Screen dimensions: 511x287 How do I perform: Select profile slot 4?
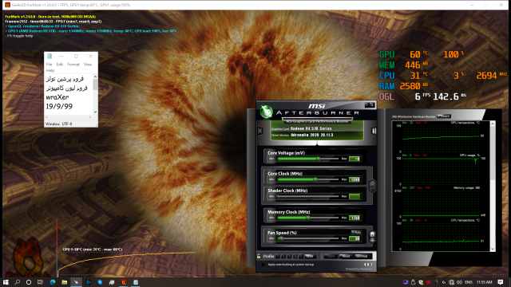pyautogui.click(x=295, y=257)
